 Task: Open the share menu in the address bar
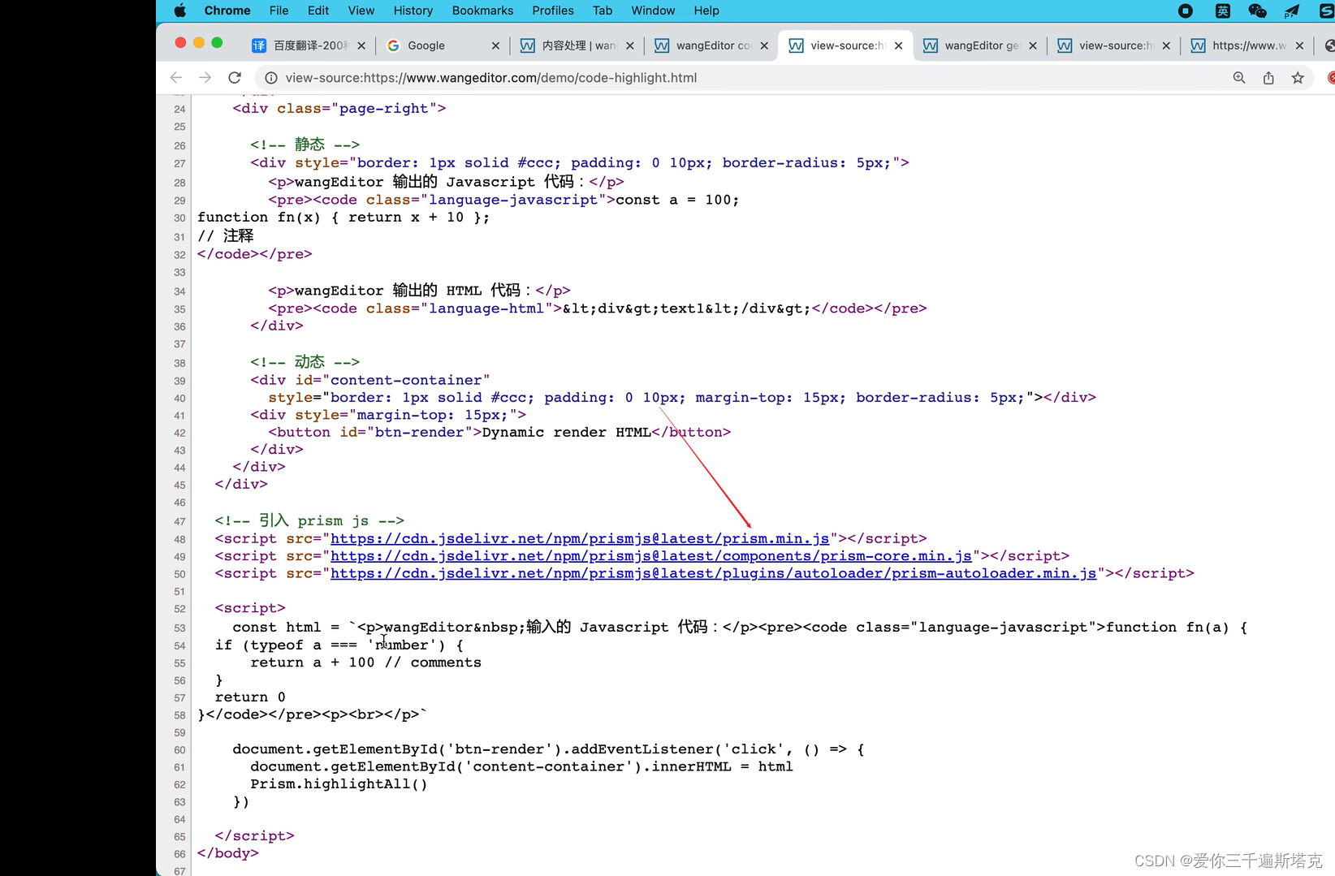(1268, 77)
